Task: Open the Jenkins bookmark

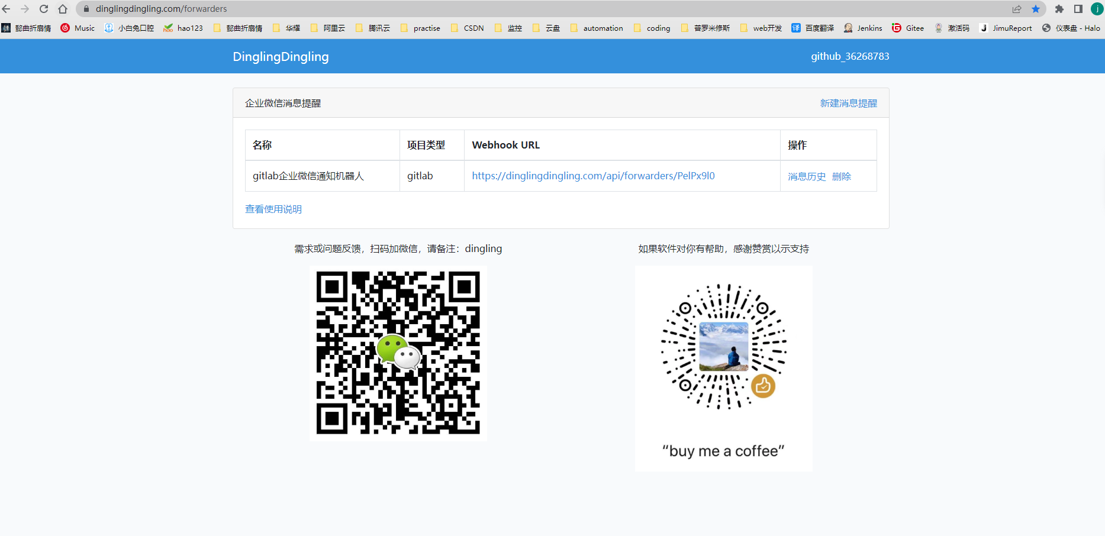Action: (863, 28)
